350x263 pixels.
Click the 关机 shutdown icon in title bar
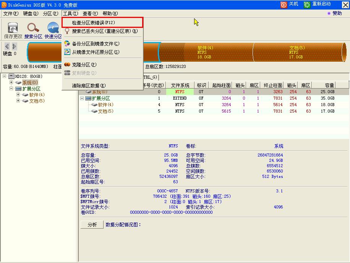[x=283, y=5]
